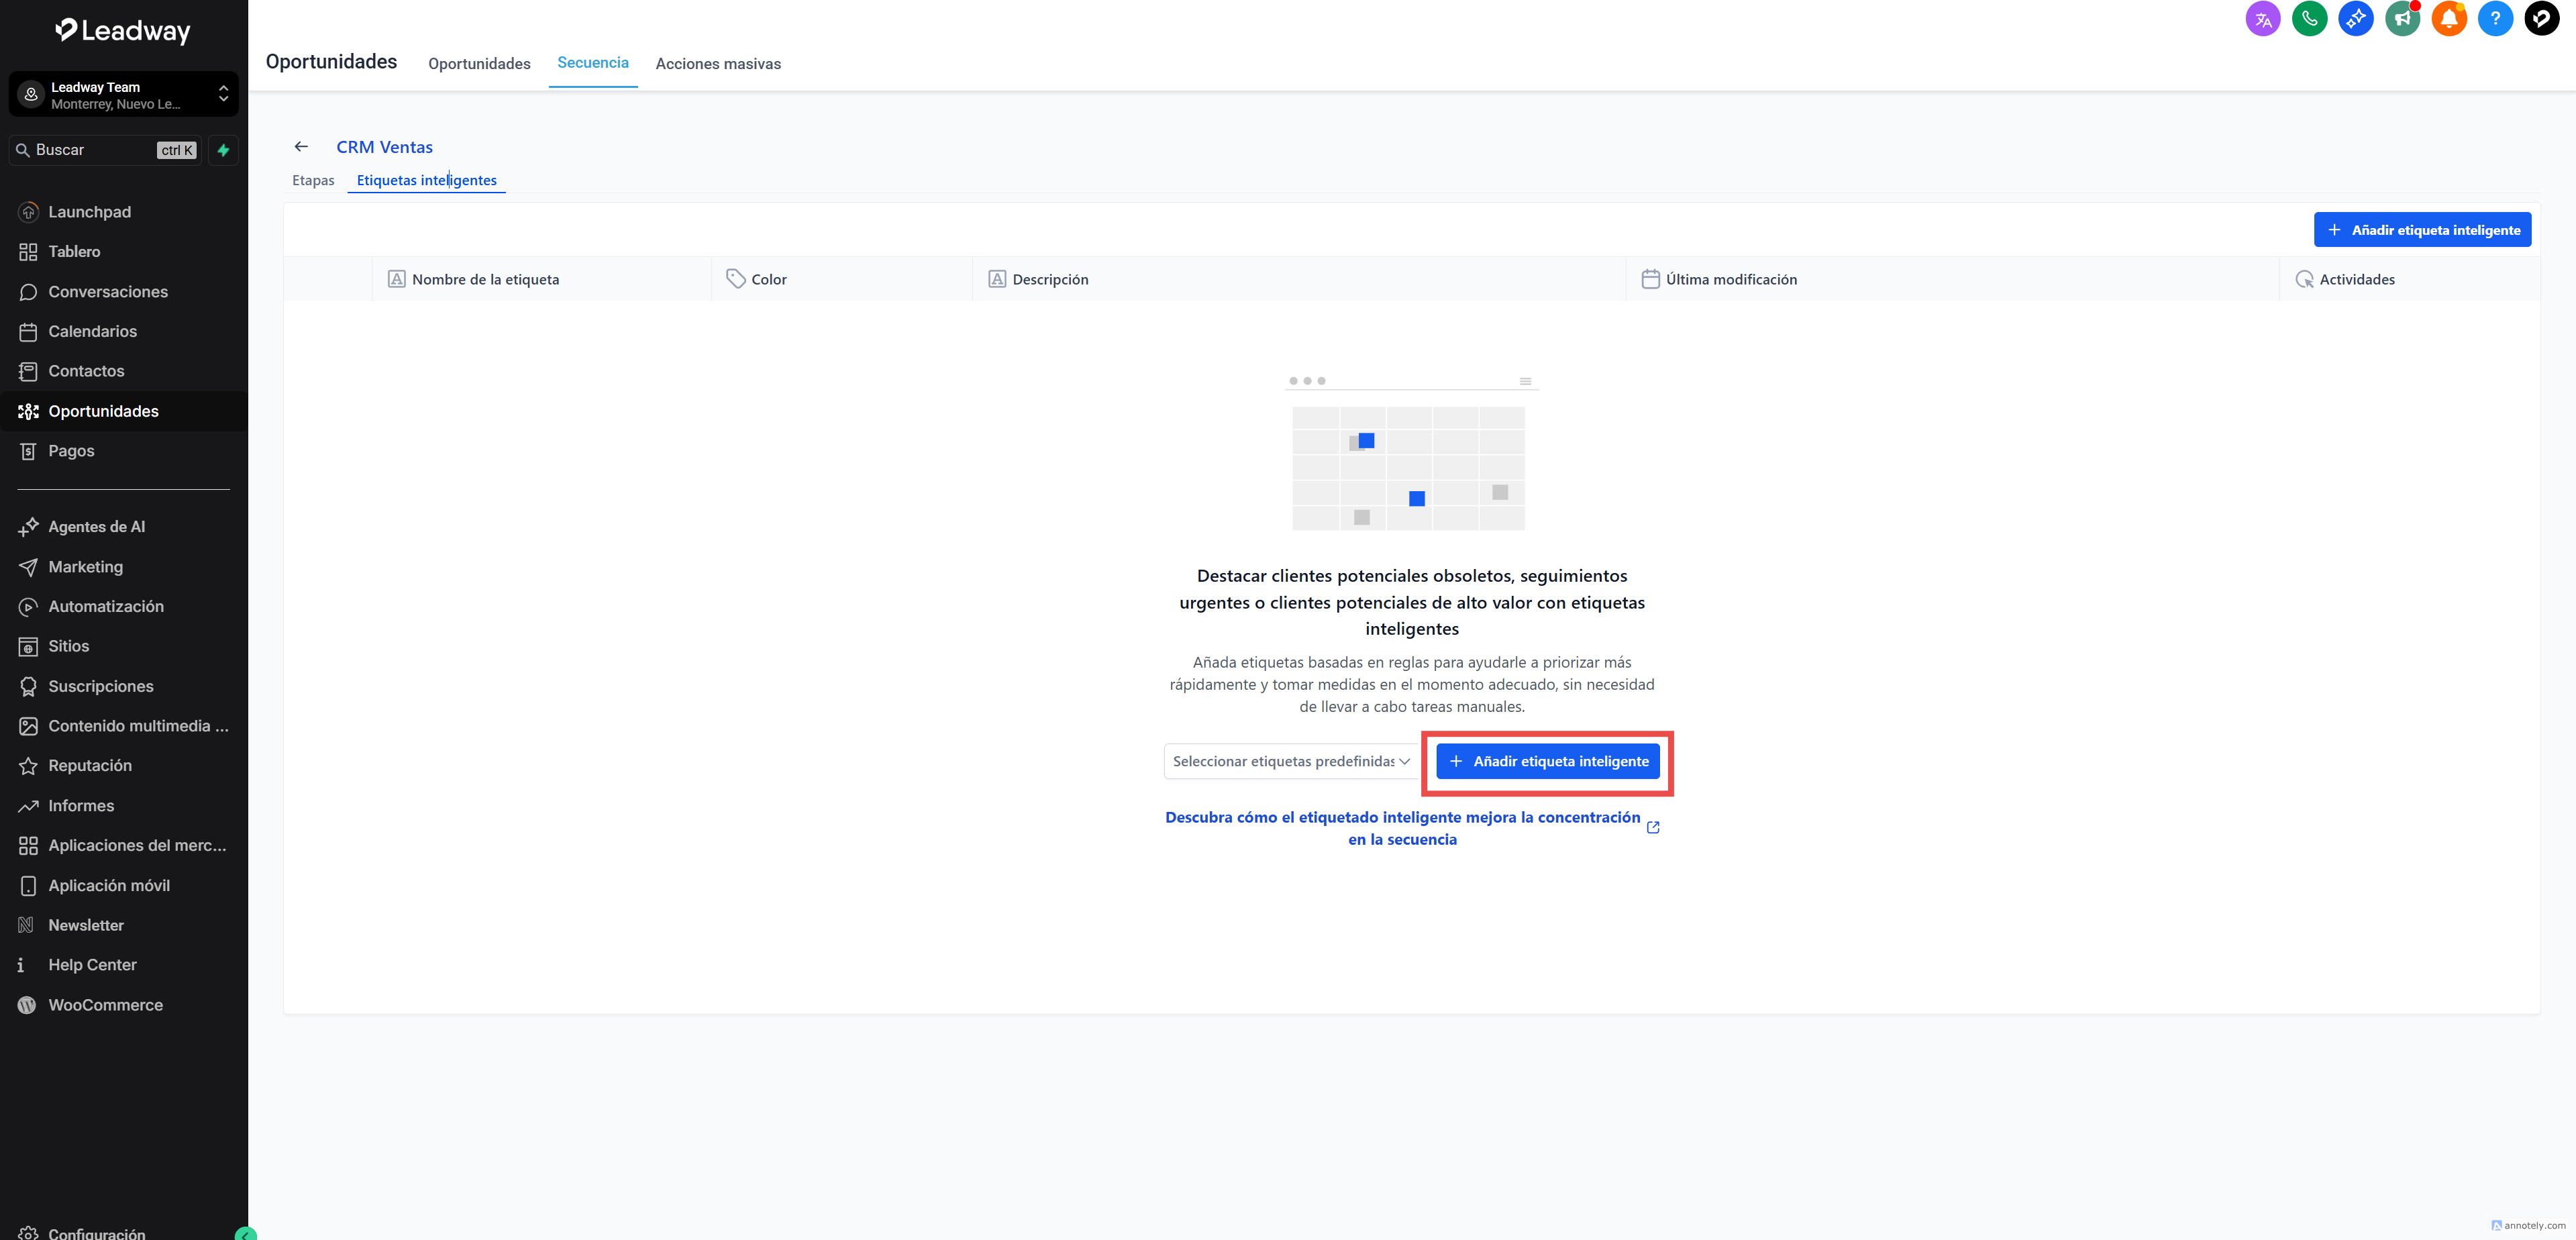
Task: Click the Color column header
Action: 768,280
